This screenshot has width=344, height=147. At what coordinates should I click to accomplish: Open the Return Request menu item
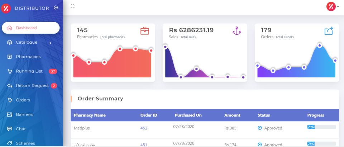tap(32, 85)
